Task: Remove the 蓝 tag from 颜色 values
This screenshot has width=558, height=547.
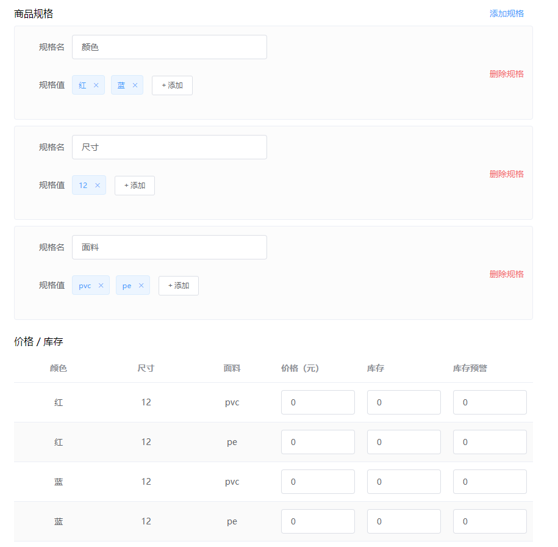Action: click(x=134, y=85)
